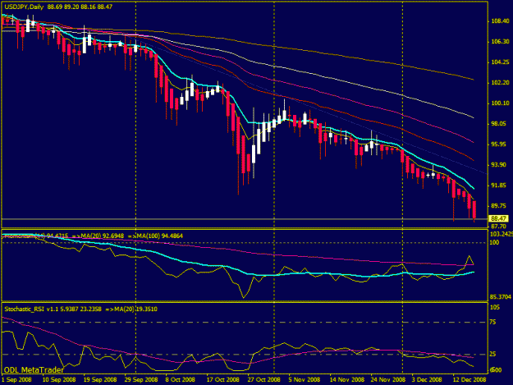Select the 87.70 price axis label
513x385 pixels.
point(498,227)
